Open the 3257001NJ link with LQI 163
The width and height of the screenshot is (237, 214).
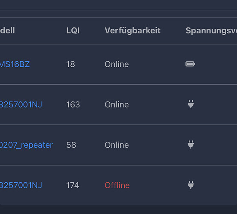pyautogui.click(x=21, y=104)
